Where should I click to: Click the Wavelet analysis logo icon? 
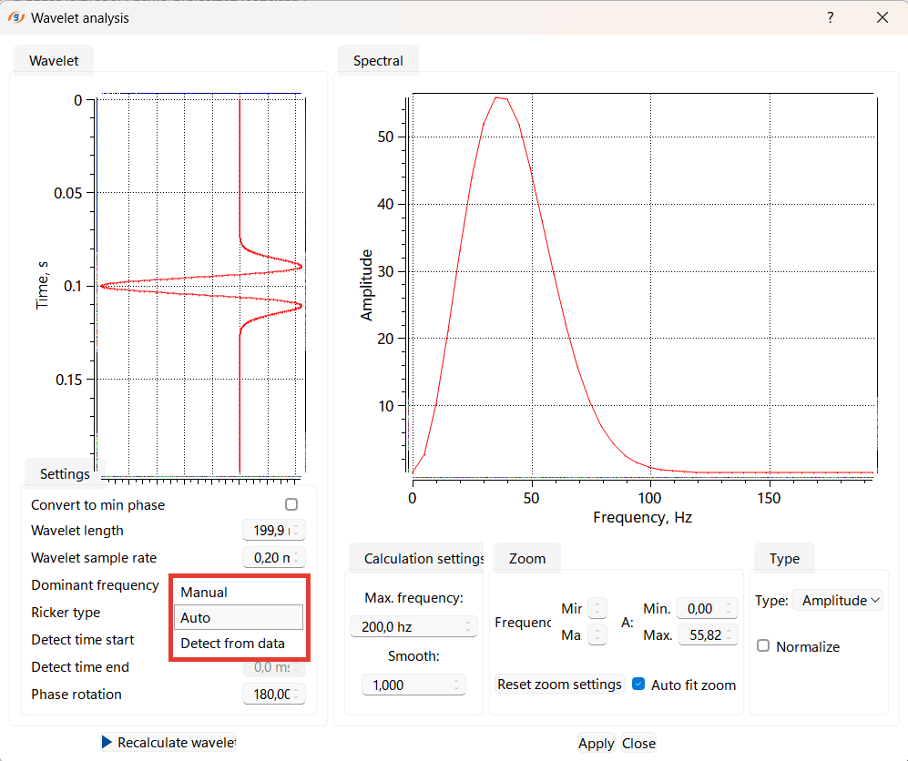click(15, 17)
